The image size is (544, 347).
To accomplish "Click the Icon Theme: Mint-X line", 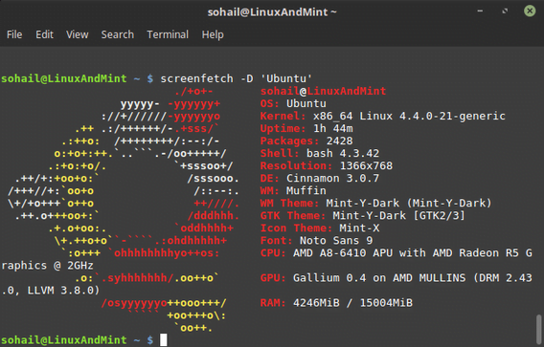I will pos(320,228).
